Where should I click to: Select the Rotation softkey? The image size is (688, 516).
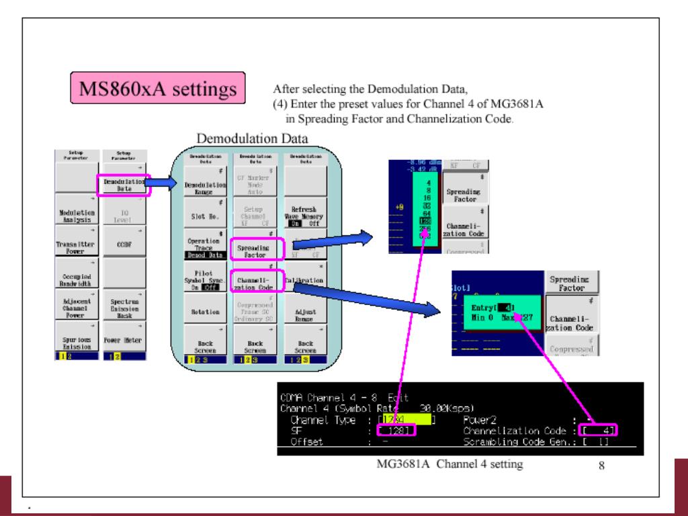click(206, 308)
